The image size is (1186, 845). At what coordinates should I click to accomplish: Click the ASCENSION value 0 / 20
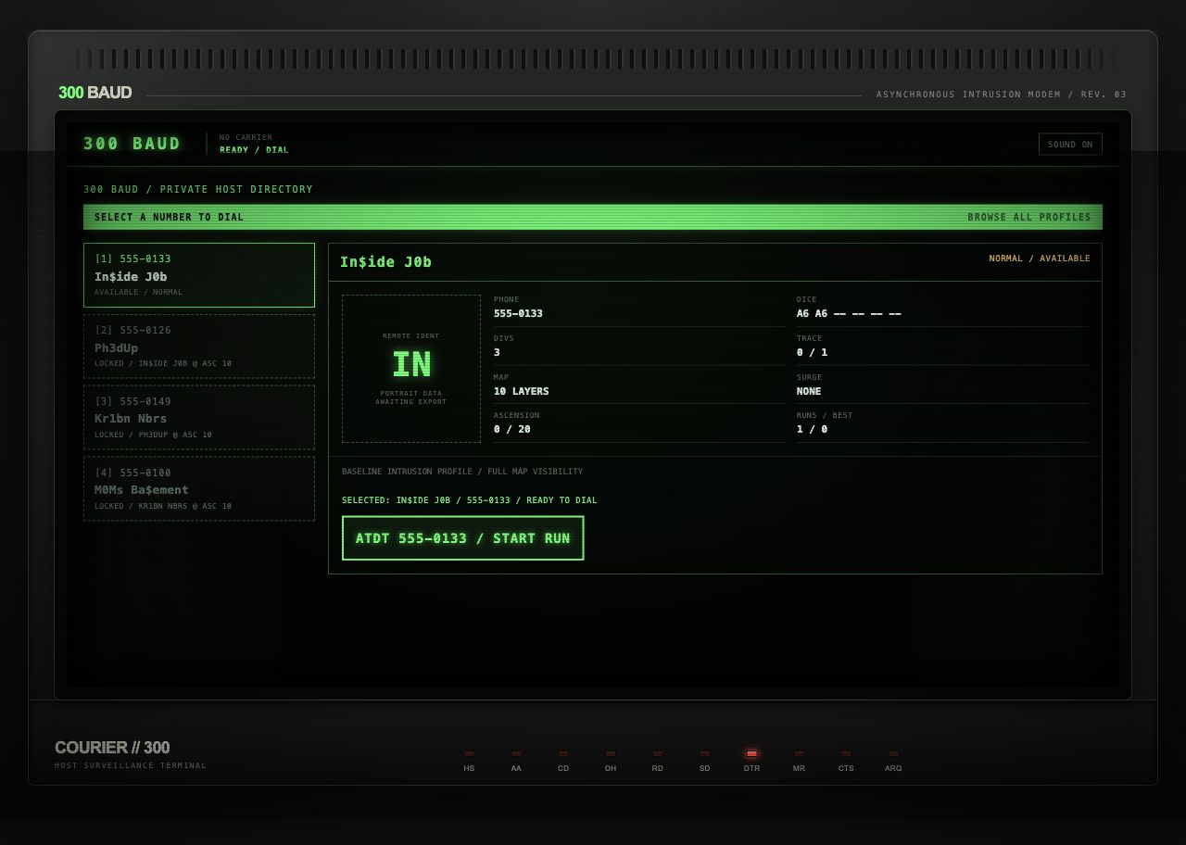click(x=512, y=429)
